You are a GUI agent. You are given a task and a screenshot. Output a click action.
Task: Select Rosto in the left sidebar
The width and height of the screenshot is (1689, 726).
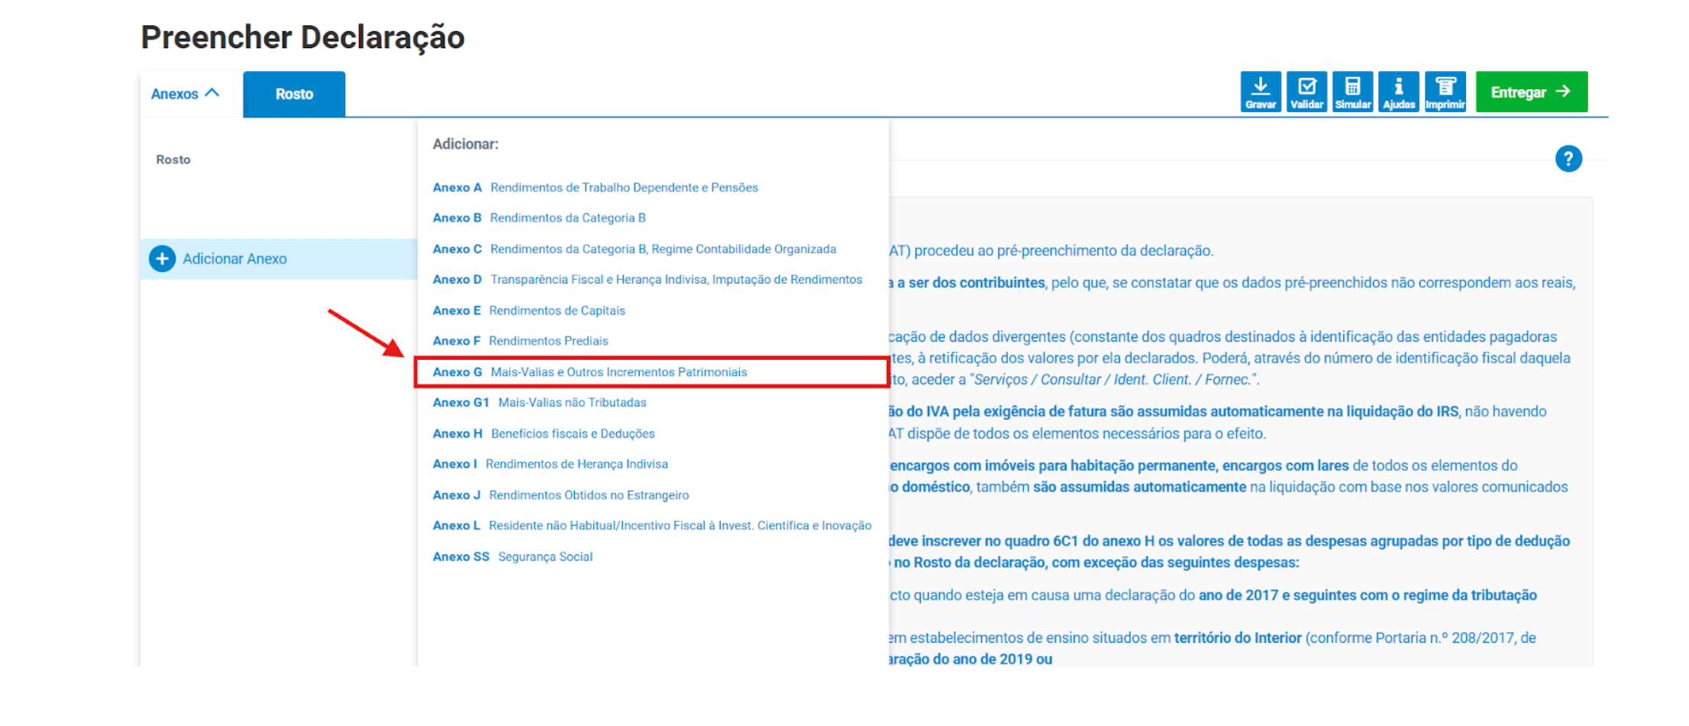pyautogui.click(x=173, y=159)
